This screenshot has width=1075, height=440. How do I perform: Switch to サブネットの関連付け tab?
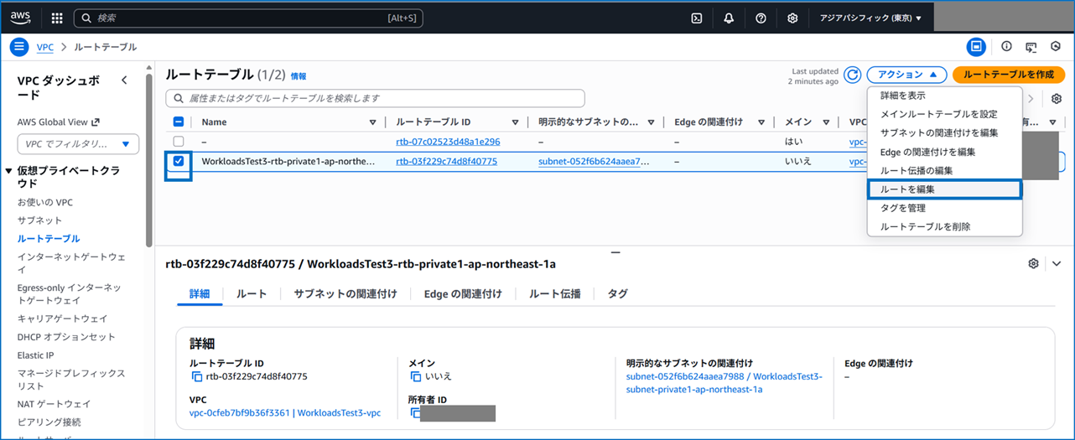tap(345, 293)
